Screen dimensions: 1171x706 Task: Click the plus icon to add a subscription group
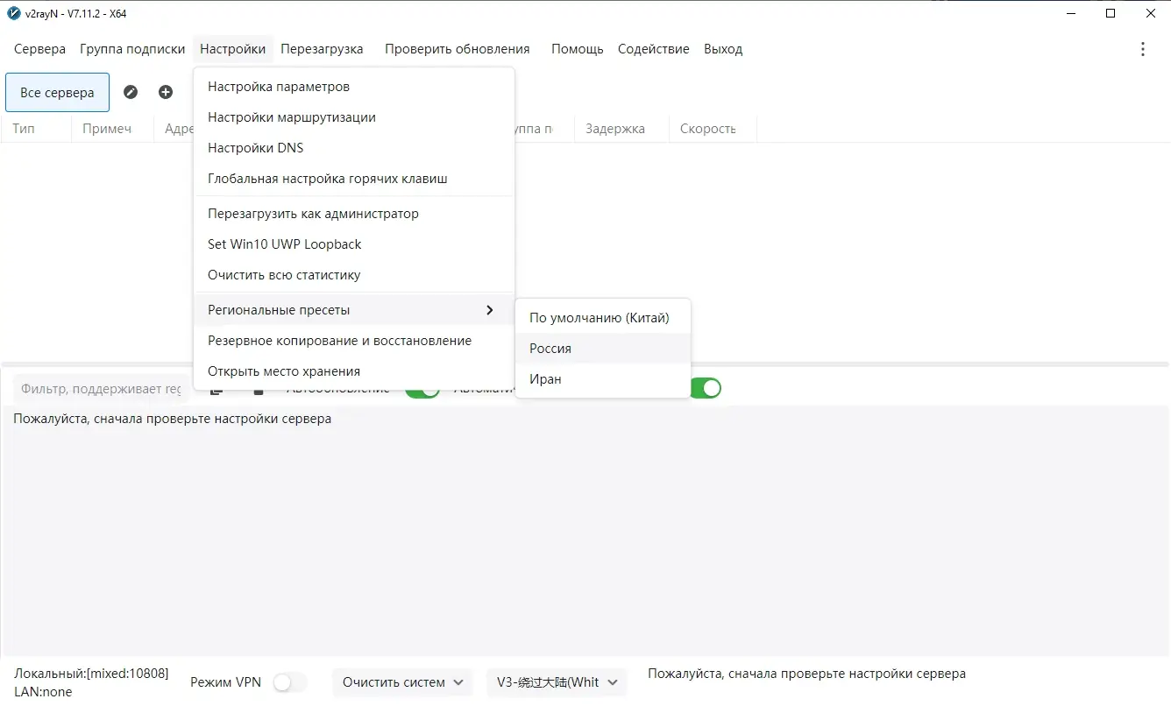[x=166, y=92]
